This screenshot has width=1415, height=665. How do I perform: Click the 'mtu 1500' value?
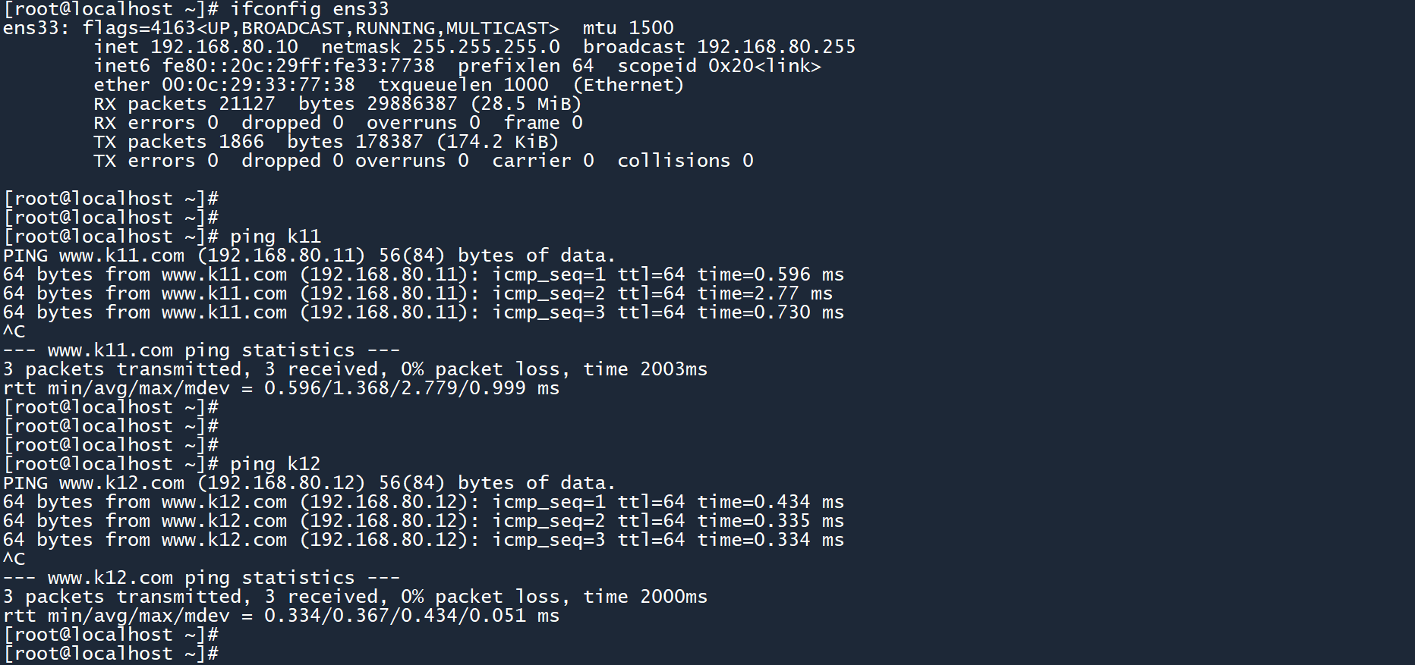628,28
